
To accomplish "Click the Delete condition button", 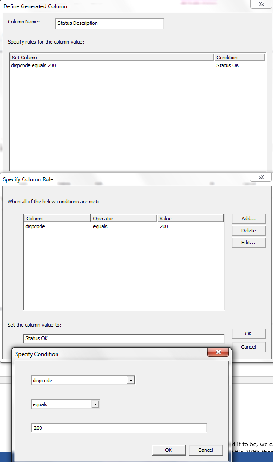I will point(249,231).
